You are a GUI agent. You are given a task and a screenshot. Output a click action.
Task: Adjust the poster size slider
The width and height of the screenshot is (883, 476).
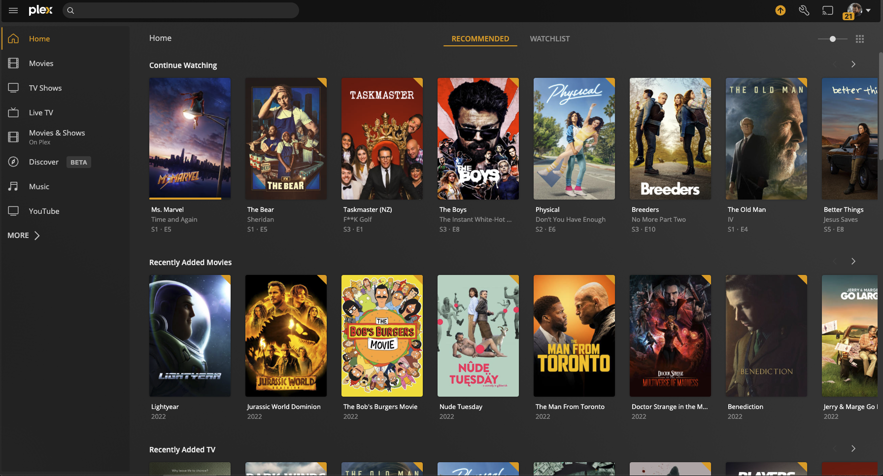[832, 38]
